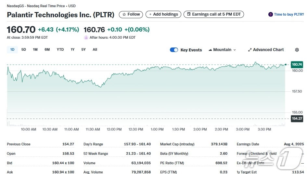
Task: Click the calendar icon beside Earnings call
Action: click(x=188, y=14)
